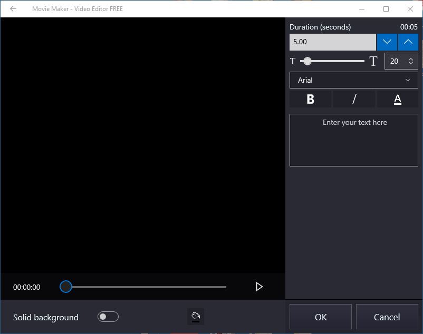Close the Movie Maker window

point(410,9)
